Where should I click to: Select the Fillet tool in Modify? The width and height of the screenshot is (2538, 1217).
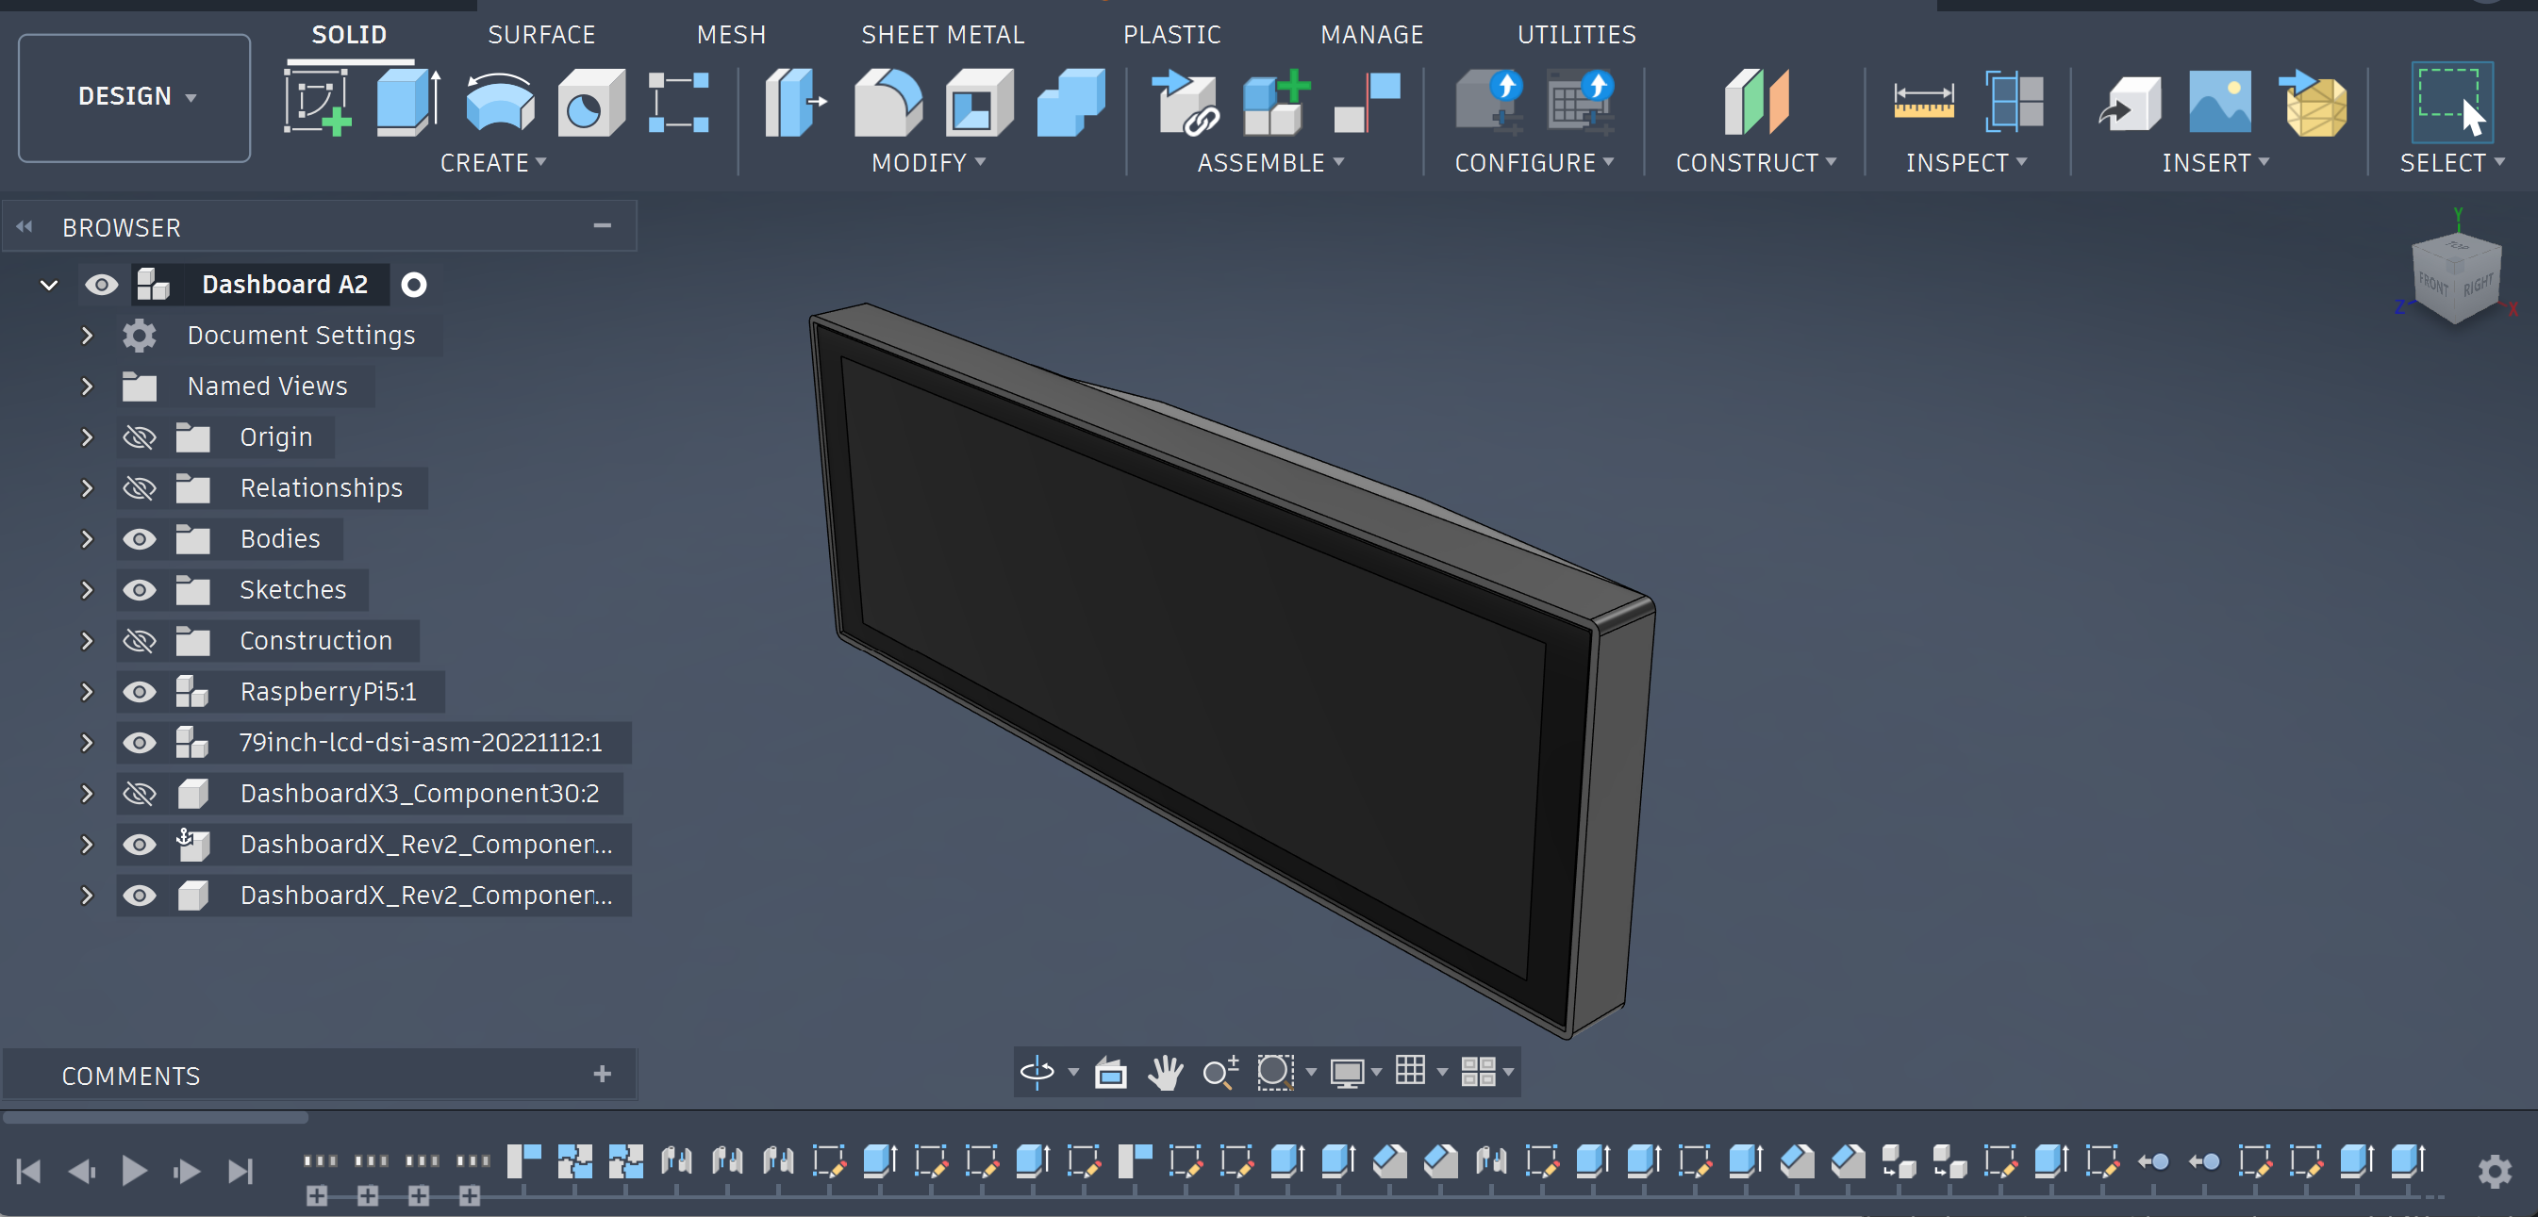[887, 102]
